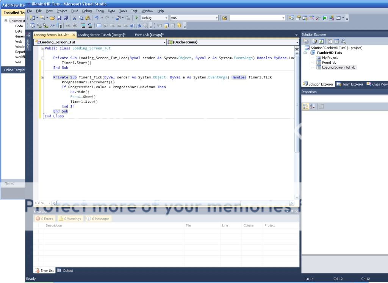Click the Start Debugging play icon
The width and height of the screenshot is (388, 283).
coord(136,18)
